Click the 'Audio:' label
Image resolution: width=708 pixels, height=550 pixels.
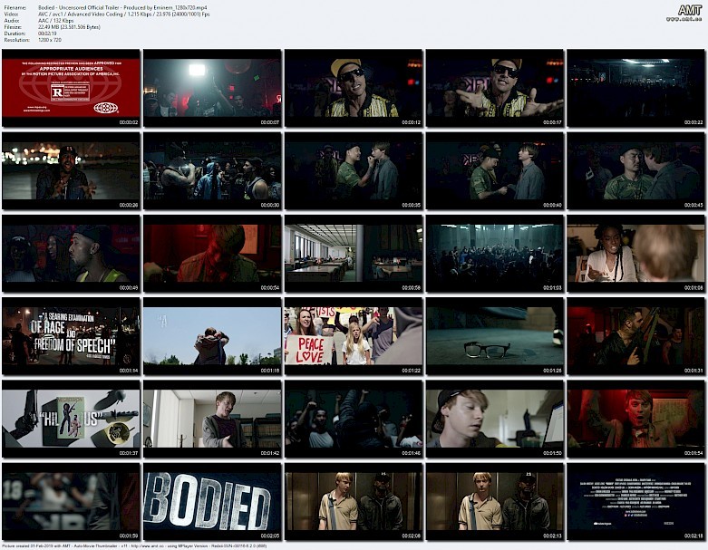pyautogui.click(x=12, y=21)
